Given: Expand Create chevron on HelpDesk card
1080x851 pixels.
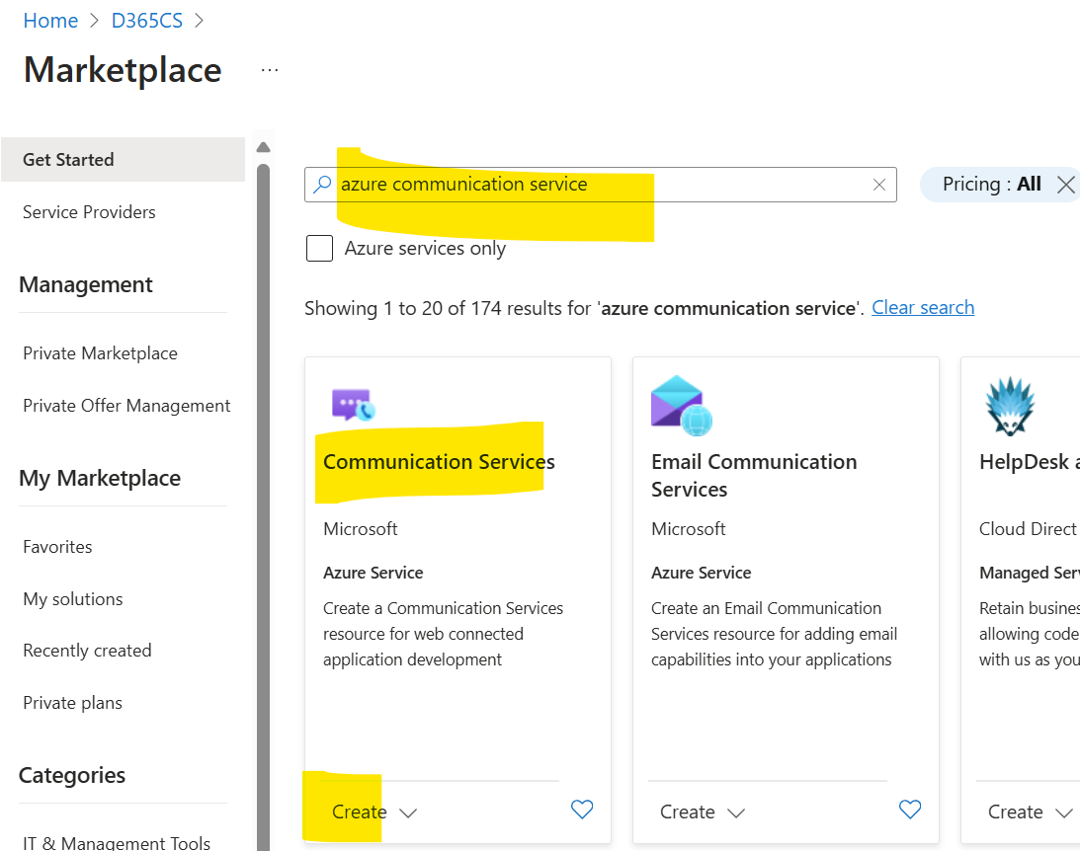Looking at the screenshot, I should (1064, 813).
